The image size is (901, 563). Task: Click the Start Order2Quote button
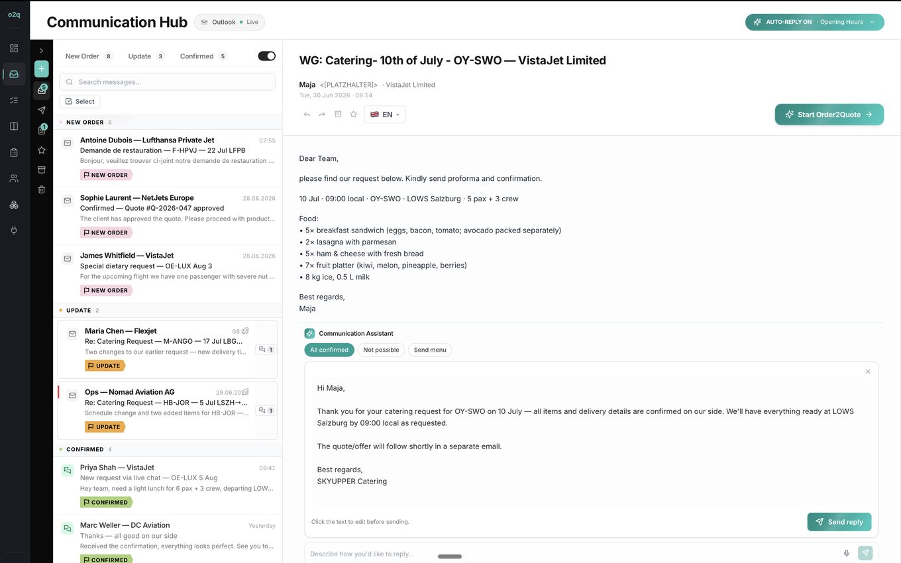tap(829, 115)
